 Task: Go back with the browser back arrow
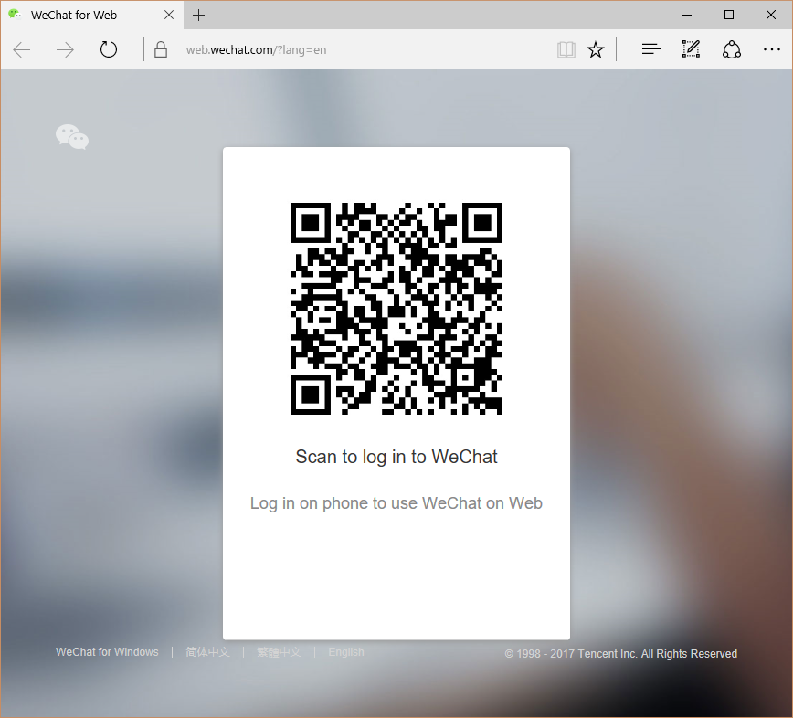click(22, 49)
